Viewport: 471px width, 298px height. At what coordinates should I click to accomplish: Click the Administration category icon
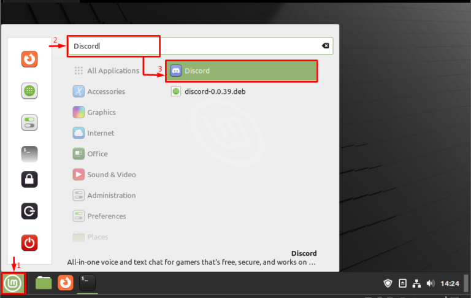pos(78,195)
